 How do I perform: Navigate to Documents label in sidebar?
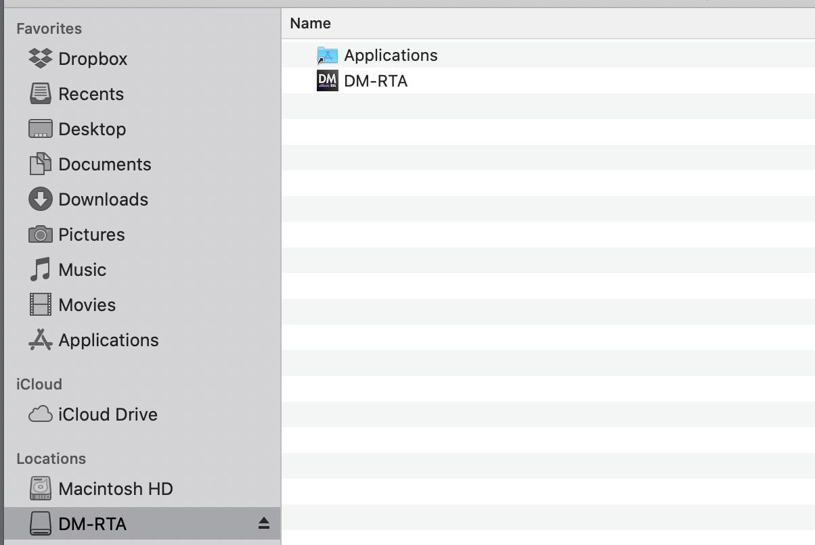(x=105, y=164)
